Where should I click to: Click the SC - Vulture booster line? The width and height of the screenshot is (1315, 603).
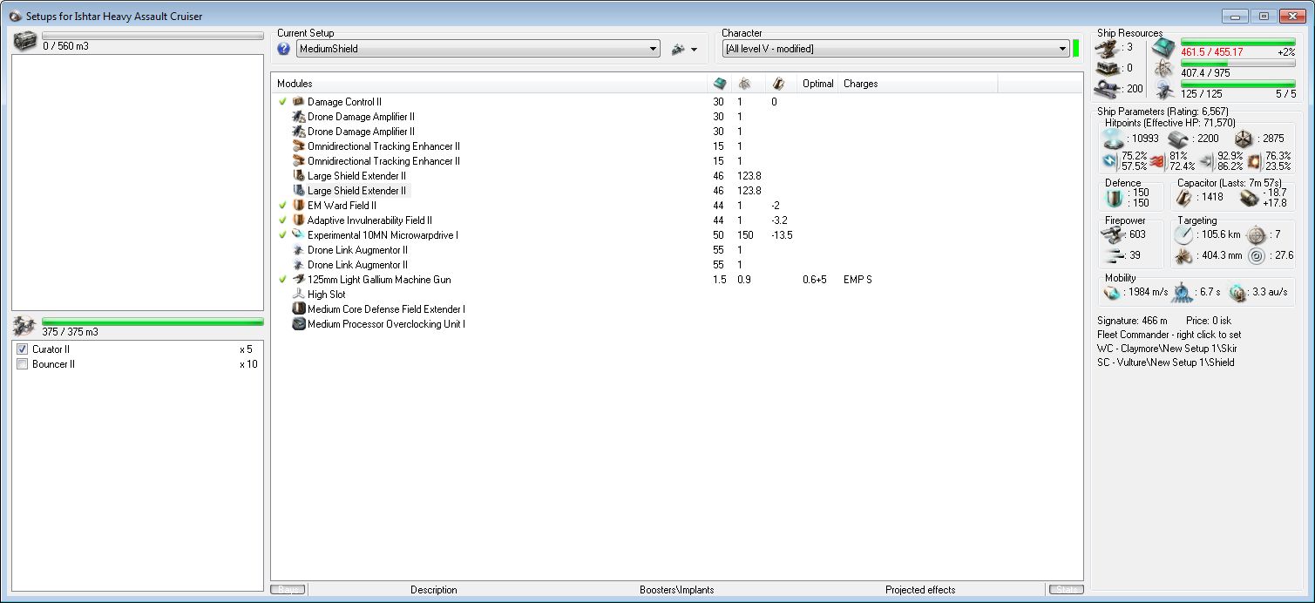[x=1166, y=362]
